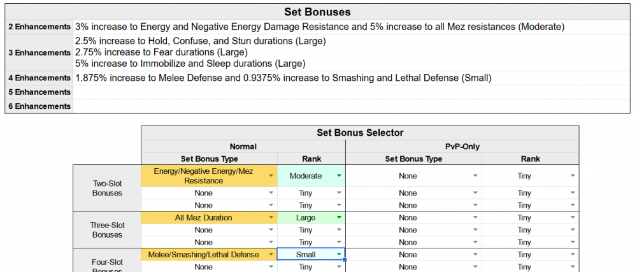Viewport: 637px width, 272px height.
Task: Select the Two-Slot Bonuses row label
Action: (107, 187)
